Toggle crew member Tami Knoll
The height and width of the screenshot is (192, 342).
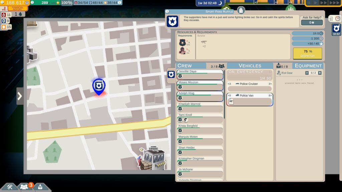coord(200,118)
